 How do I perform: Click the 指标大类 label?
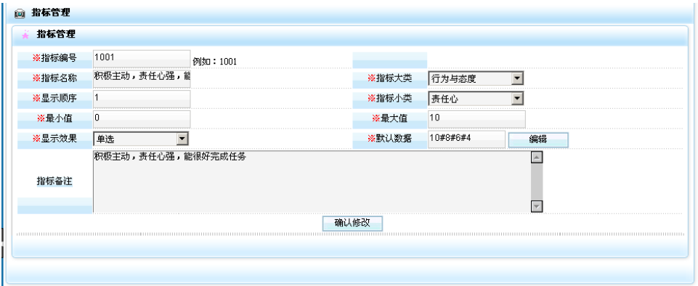(x=389, y=78)
